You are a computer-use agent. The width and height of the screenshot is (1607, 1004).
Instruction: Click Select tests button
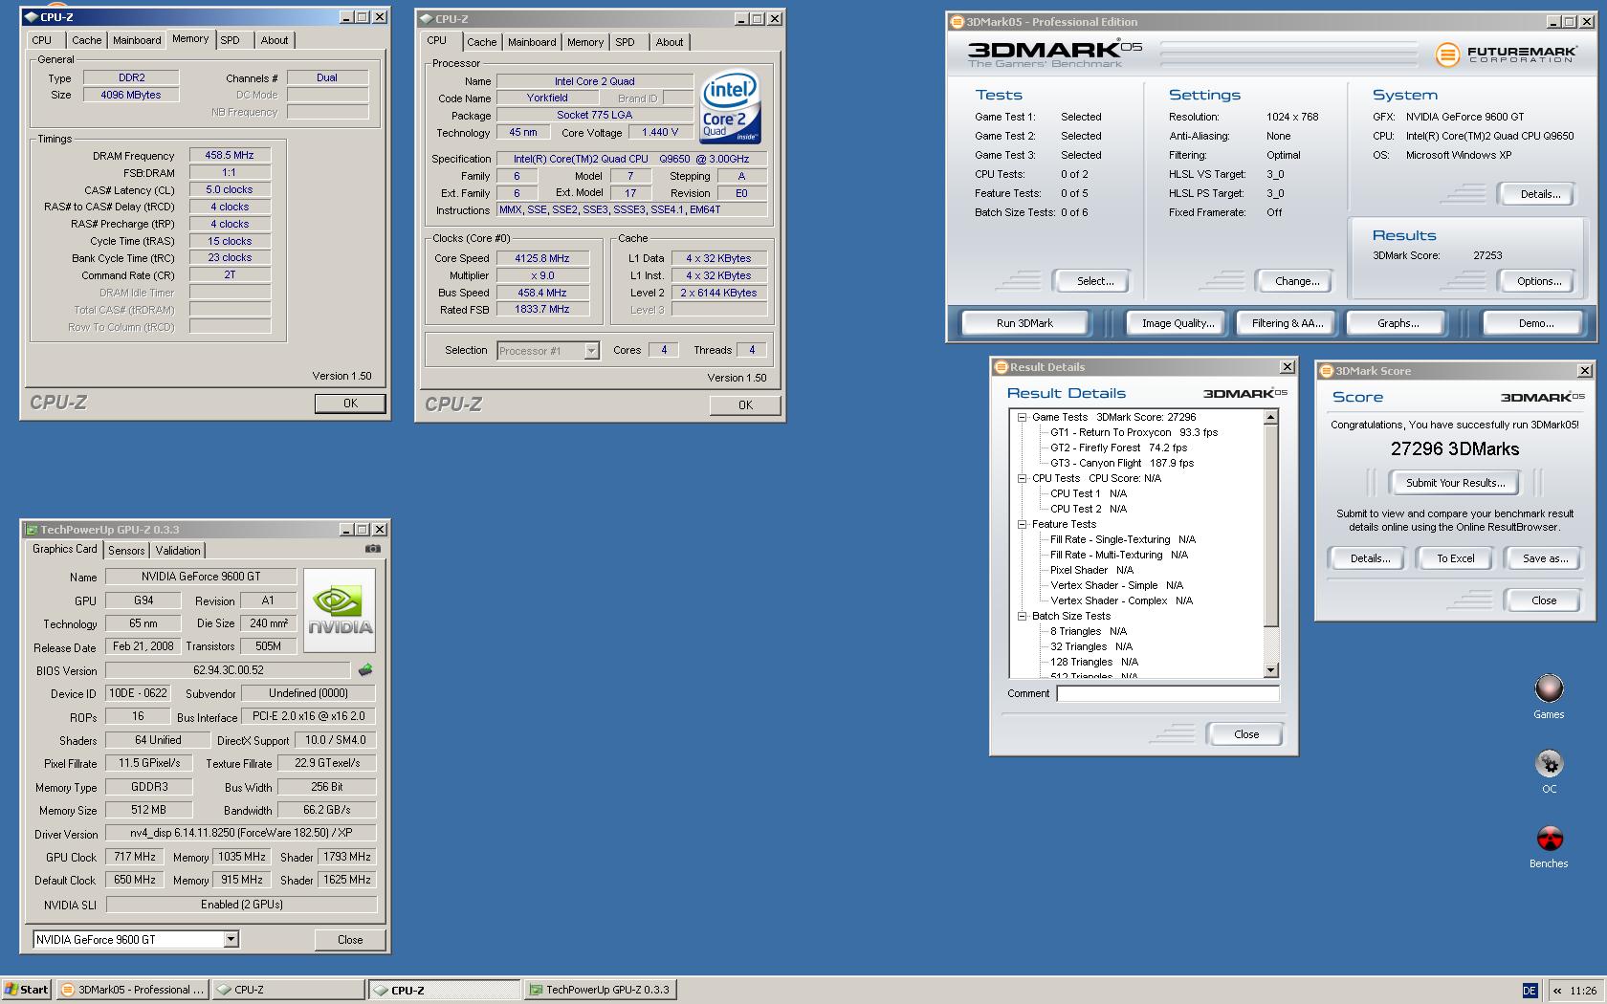point(1095,281)
